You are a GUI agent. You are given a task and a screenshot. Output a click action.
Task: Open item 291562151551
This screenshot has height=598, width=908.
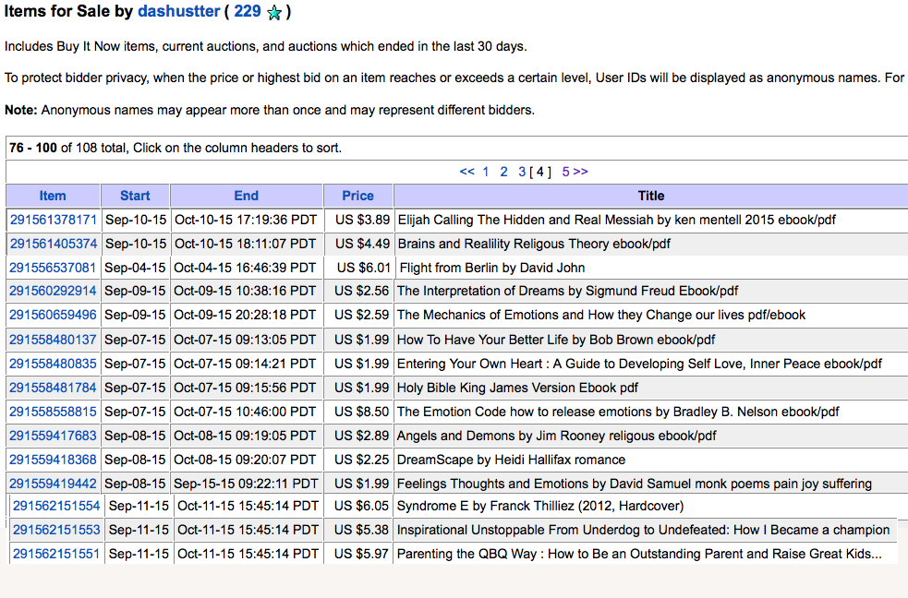(56, 554)
